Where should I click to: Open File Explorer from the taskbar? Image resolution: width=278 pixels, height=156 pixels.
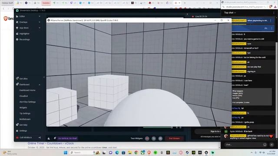coord(130,153)
